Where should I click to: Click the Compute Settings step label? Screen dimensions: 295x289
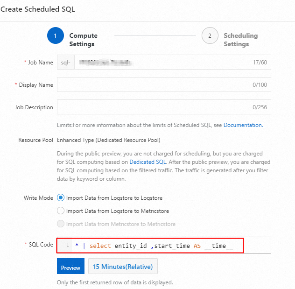point(84,40)
